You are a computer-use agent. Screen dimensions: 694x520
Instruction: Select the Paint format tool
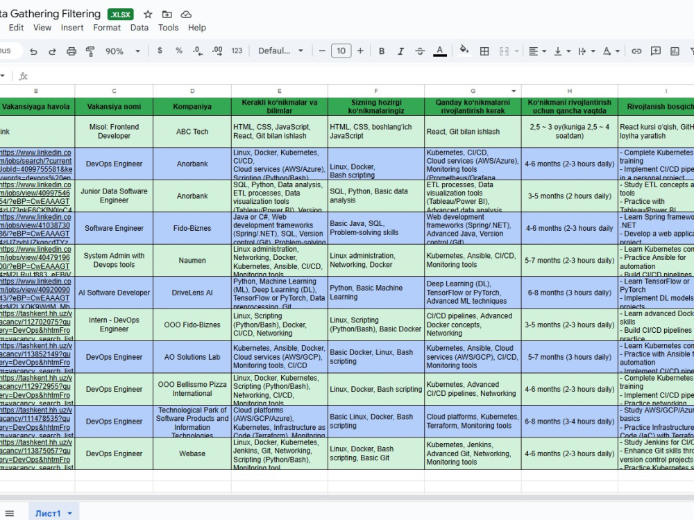point(90,51)
